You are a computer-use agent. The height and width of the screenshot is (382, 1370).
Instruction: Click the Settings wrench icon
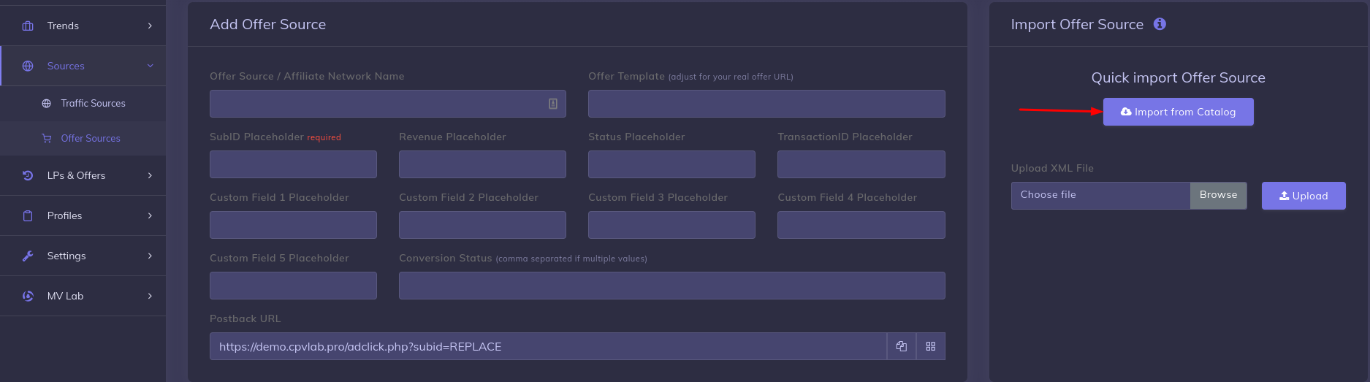28,256
